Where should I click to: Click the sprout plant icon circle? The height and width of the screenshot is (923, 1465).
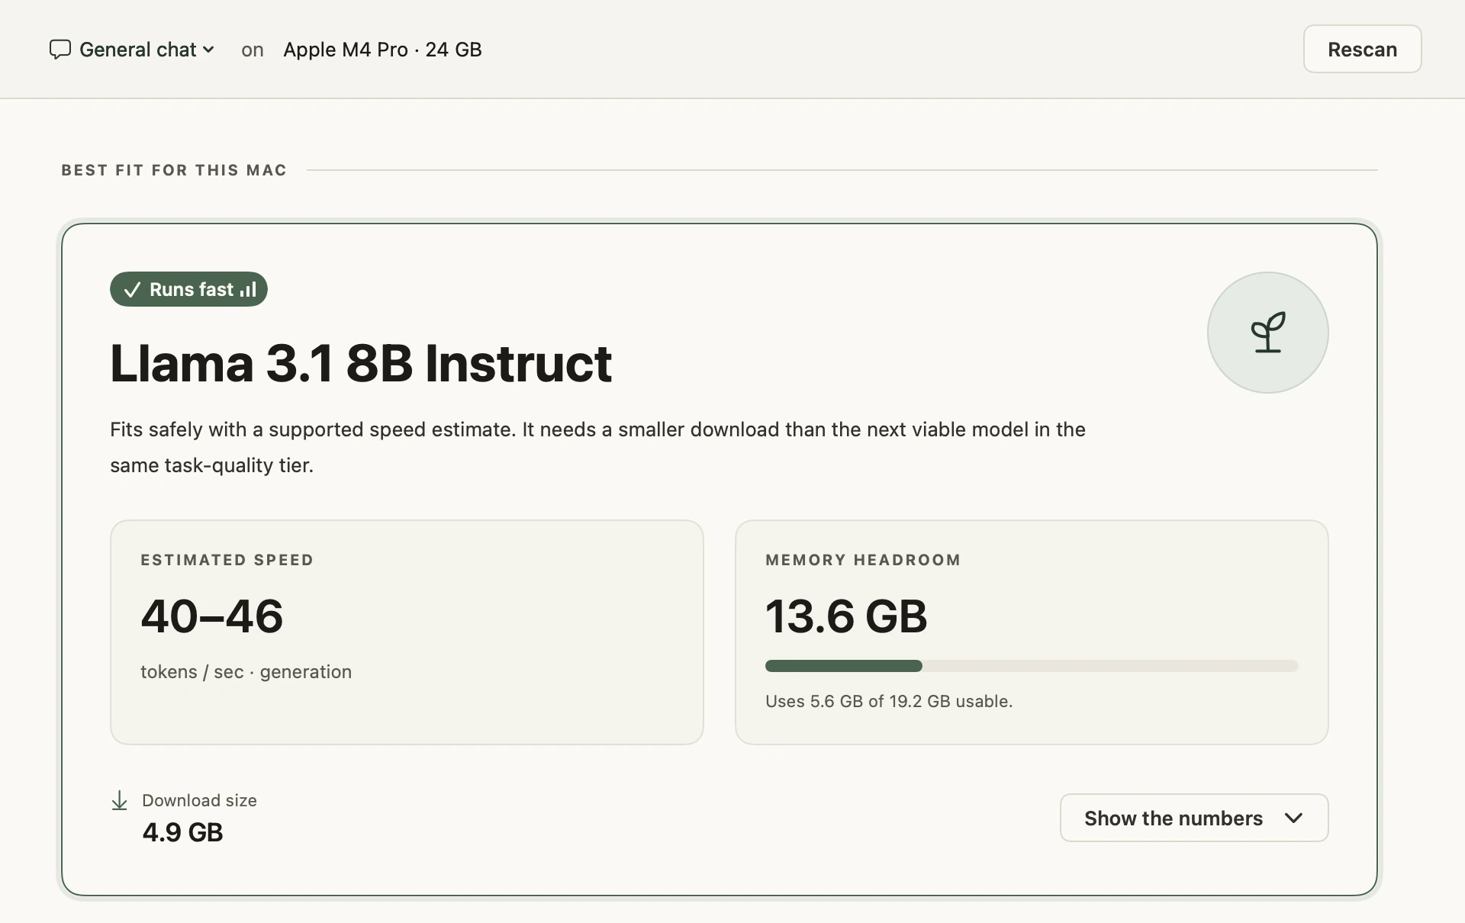click(1267, 333)
